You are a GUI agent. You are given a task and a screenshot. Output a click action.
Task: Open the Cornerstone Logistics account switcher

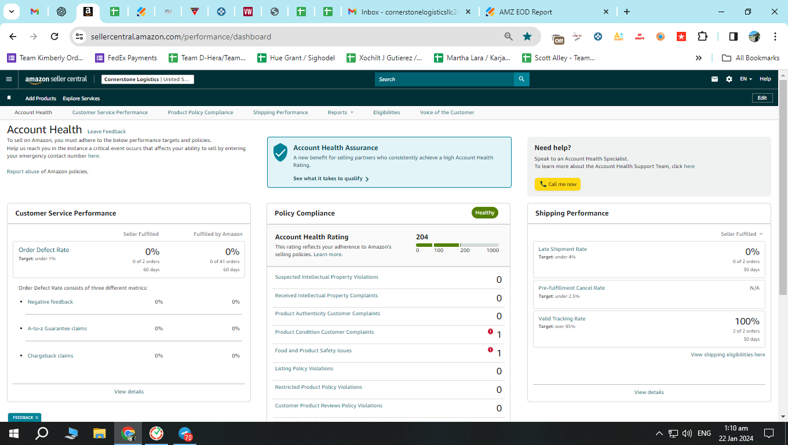point(148,79)
